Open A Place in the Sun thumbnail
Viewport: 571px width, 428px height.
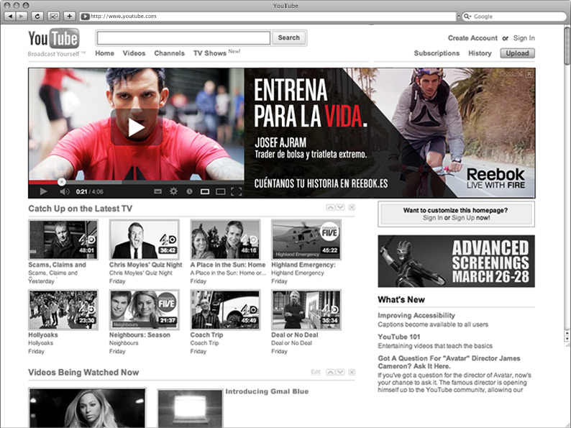(x=225, y=240)
